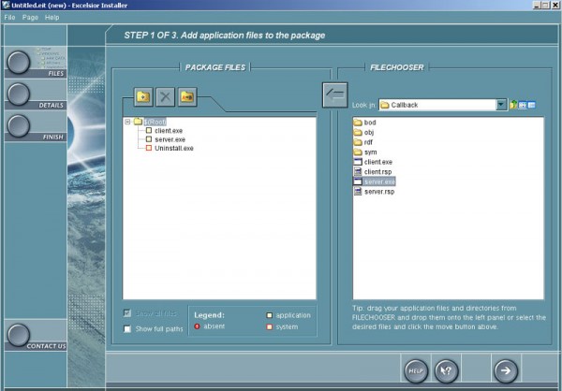Click the delete X icon in package toolbar

point(165,96)
